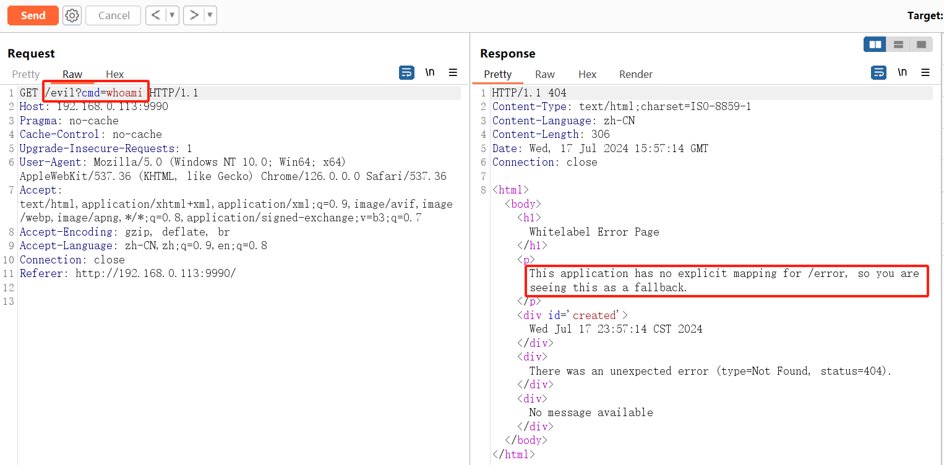Click the User-Agent header line
The image size is (944, 465).
click(x=233, y=169)
